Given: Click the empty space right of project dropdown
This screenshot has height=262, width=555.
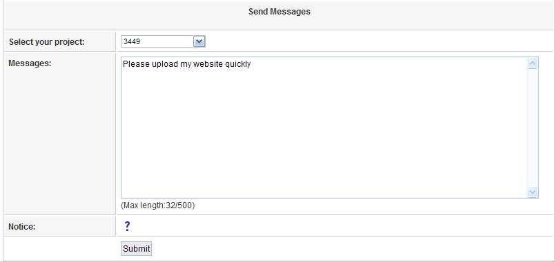Looking at the screenshot, I should (379, 42).
